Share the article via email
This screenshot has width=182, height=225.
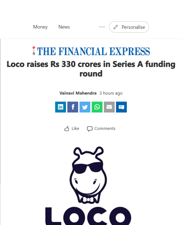109,107
